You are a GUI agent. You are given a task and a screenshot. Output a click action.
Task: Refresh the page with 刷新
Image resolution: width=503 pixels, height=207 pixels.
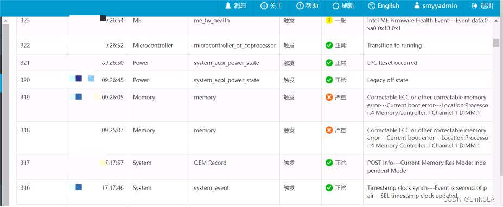click(343, 6)
